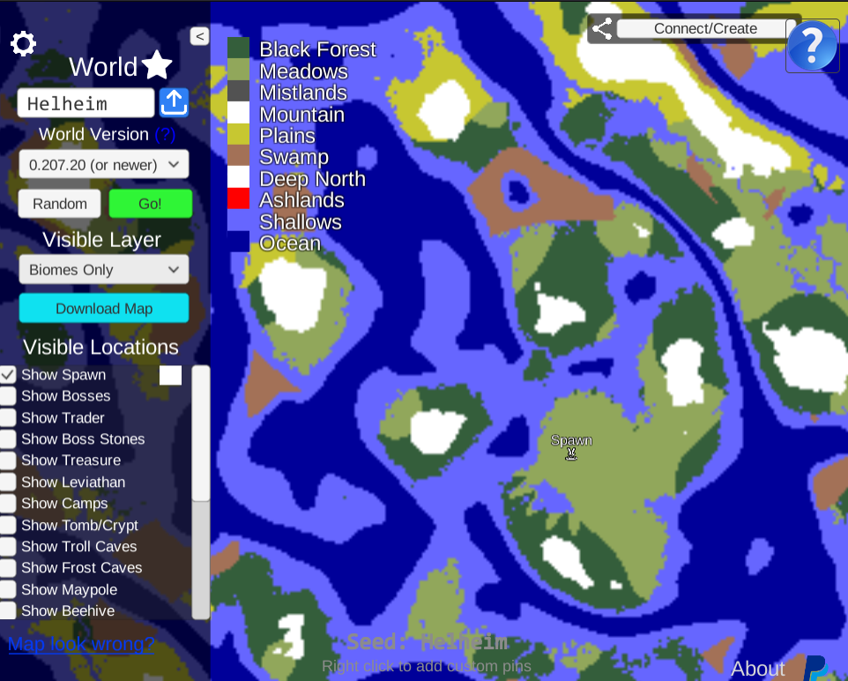Tick the Show Boss Stones checkbox

[8, 438]
